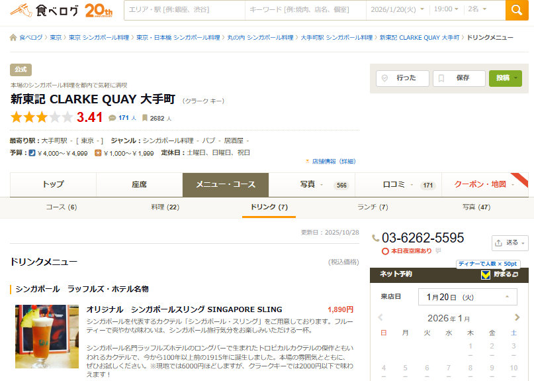Click the bookmark count icon
Image resolution: width=534 pixels, height=381 pixels.
pos(145,118)
